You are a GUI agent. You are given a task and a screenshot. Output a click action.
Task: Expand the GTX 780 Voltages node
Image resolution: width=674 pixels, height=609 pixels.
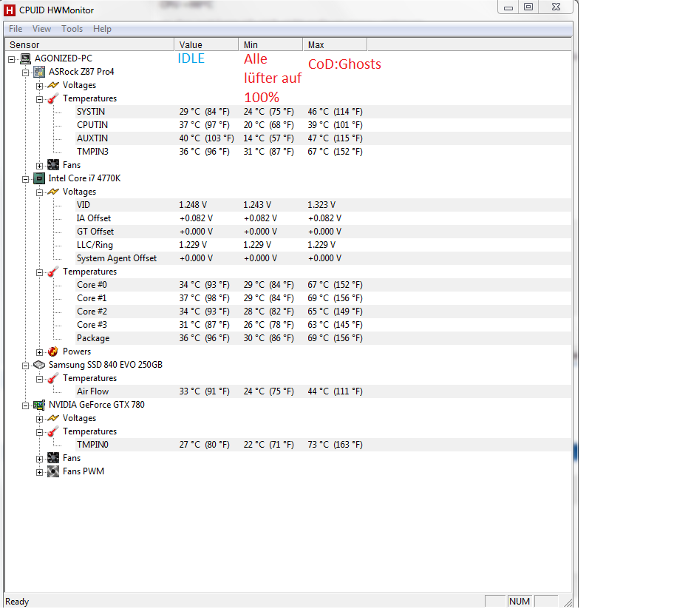pyautogui.click(x=40, y=419)
